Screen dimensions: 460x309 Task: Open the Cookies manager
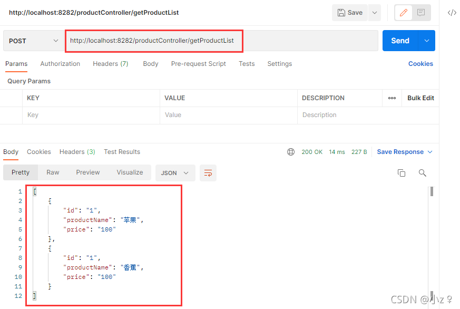[420, 64]
